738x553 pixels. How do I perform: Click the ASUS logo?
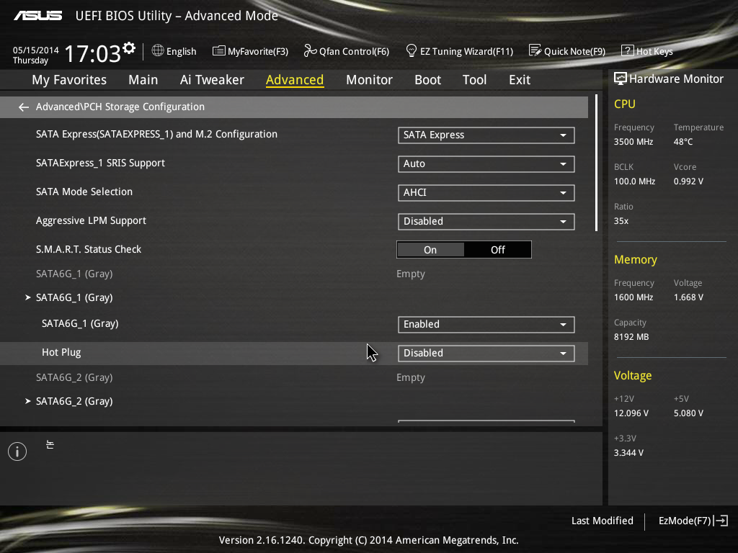point(37,16)
